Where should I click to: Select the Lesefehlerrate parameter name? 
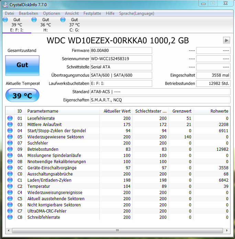[41, 118]
